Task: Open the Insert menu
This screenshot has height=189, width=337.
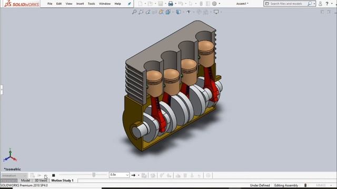Action: [x=80, y=4]
